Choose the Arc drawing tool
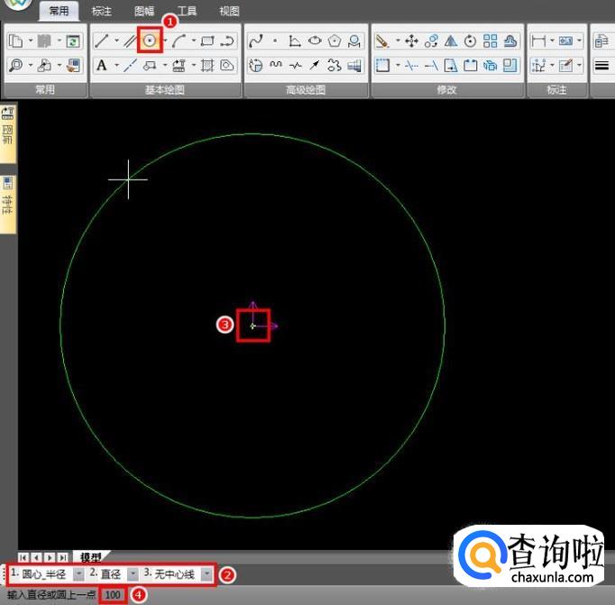The height and width of the screenshot is (605, 615). 179,41
